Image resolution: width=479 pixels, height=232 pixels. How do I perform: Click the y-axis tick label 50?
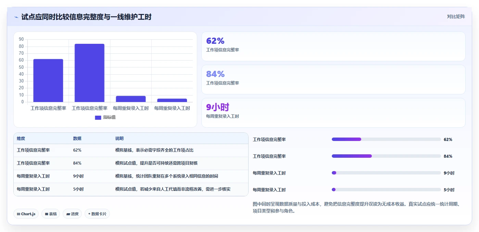pos(21,67)
